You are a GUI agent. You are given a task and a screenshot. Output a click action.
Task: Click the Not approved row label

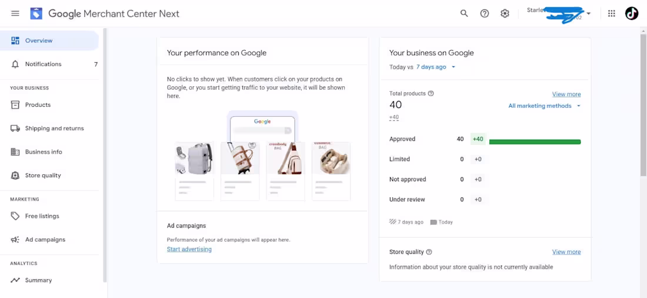coord(408,180)
